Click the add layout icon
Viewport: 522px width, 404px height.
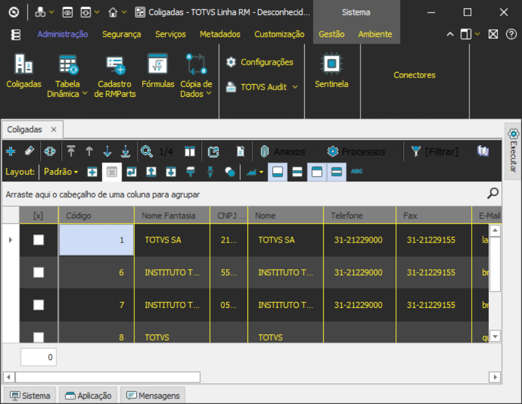92,172
